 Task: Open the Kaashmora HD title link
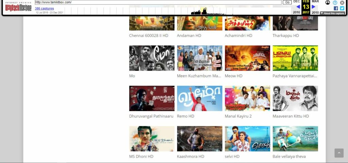click(x=190, y=156)
